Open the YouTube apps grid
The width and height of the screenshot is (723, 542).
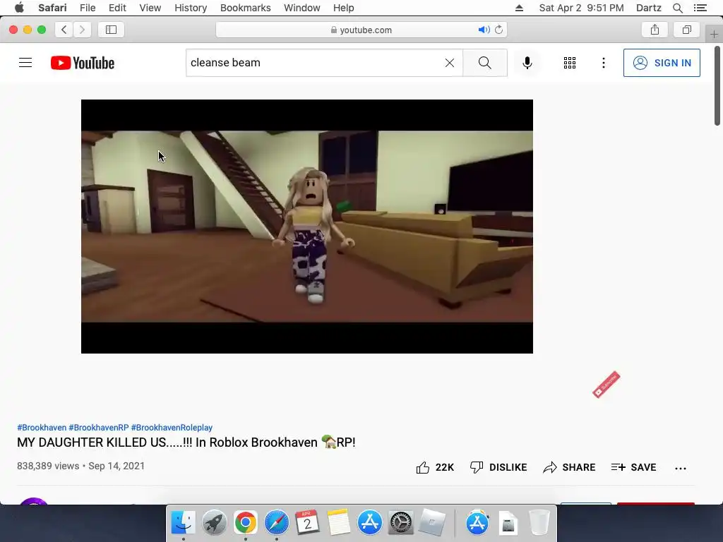tap(570, 63)
